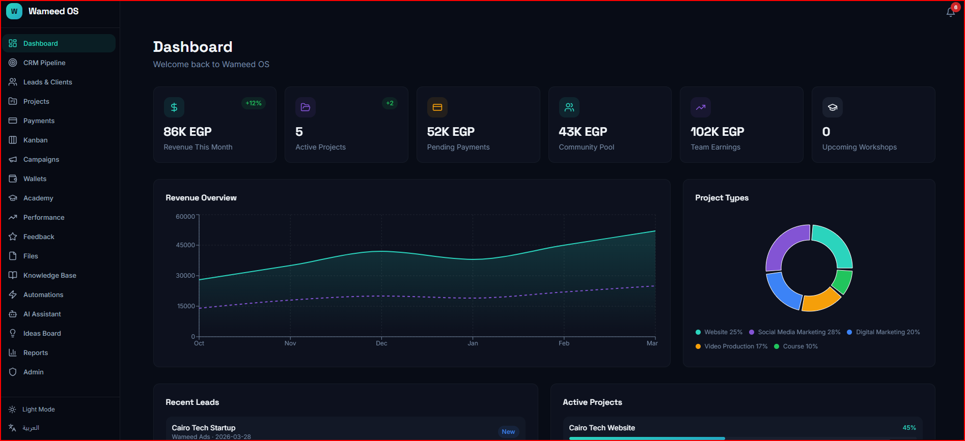Click the Admin shield icon
This screenshot has height=441, width=965.
click(x=13, y=372)
